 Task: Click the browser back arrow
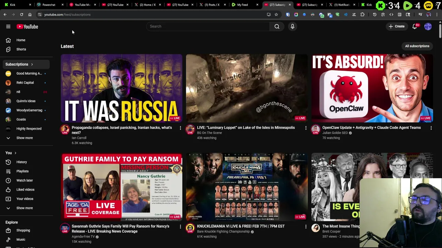(5, 14)
